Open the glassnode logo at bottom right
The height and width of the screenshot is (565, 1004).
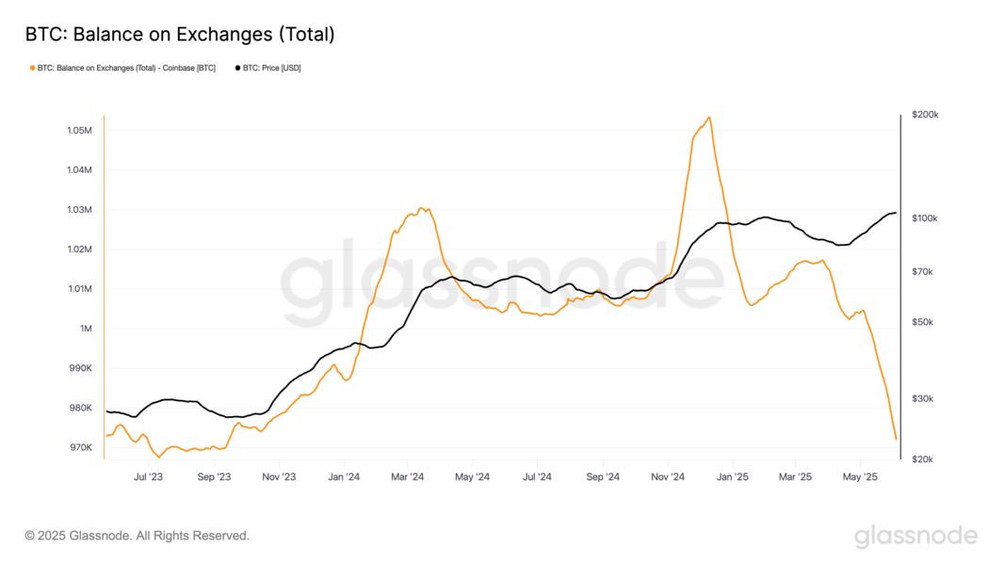[x=915, y=536]
